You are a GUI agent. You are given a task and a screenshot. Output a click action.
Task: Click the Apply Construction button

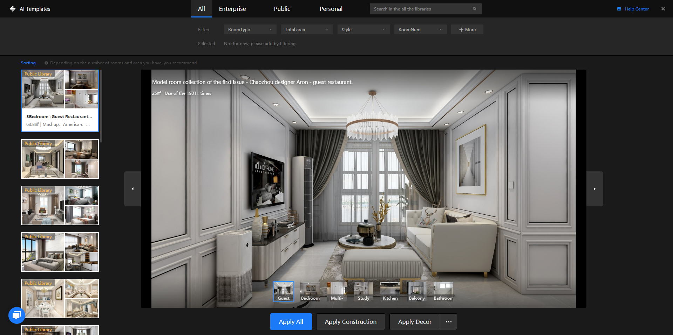pyautogui.click(x=350, y=322)
